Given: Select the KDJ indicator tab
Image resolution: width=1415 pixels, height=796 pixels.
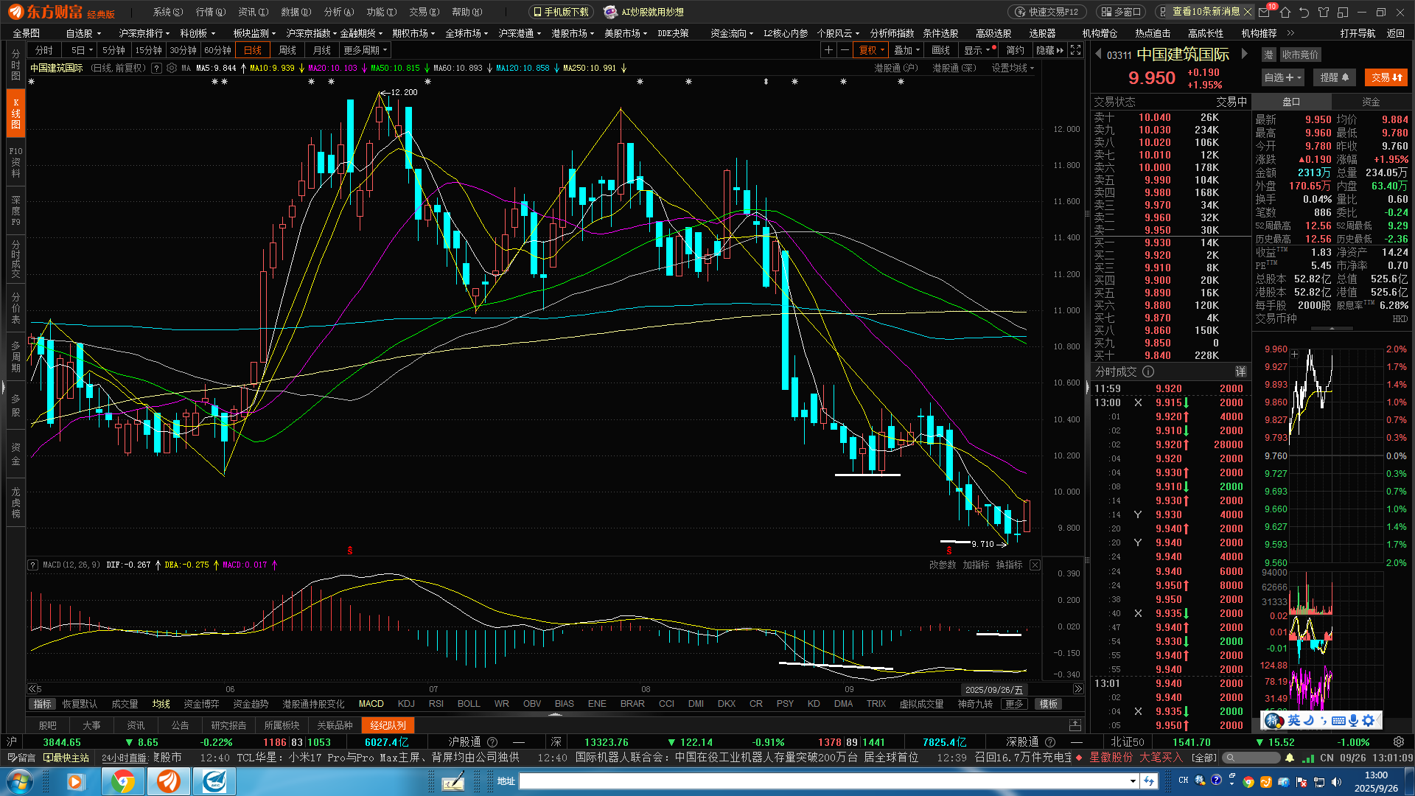Looking at the screenshot, I should pos(406,704).
